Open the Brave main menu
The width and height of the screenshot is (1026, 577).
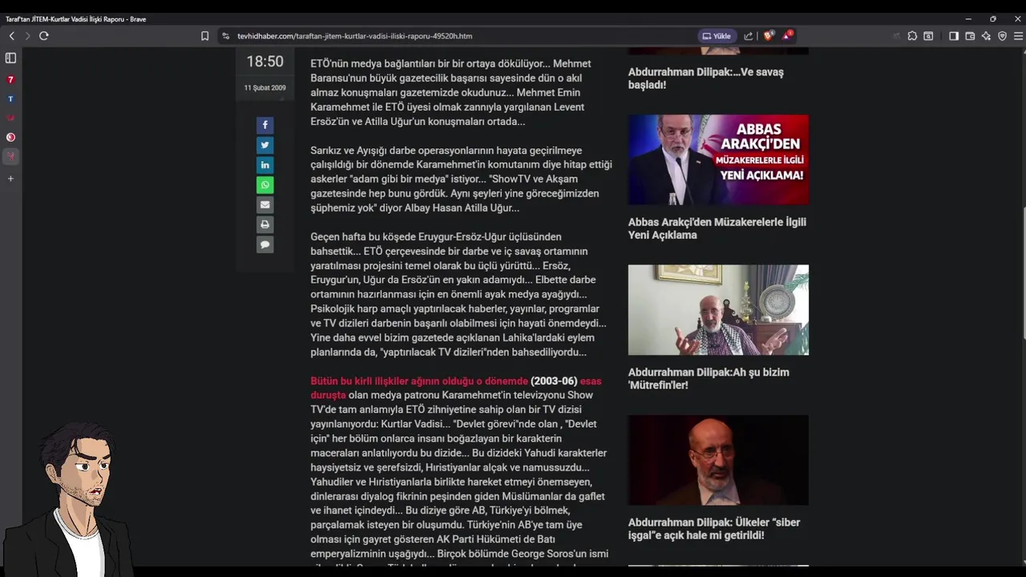pos(1018,36)
